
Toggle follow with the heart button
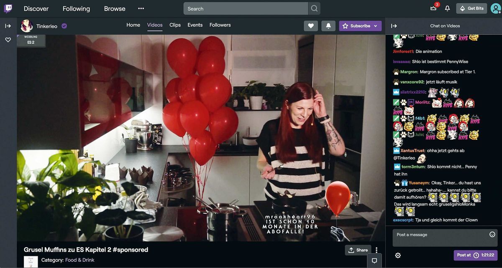pos(311,26)
